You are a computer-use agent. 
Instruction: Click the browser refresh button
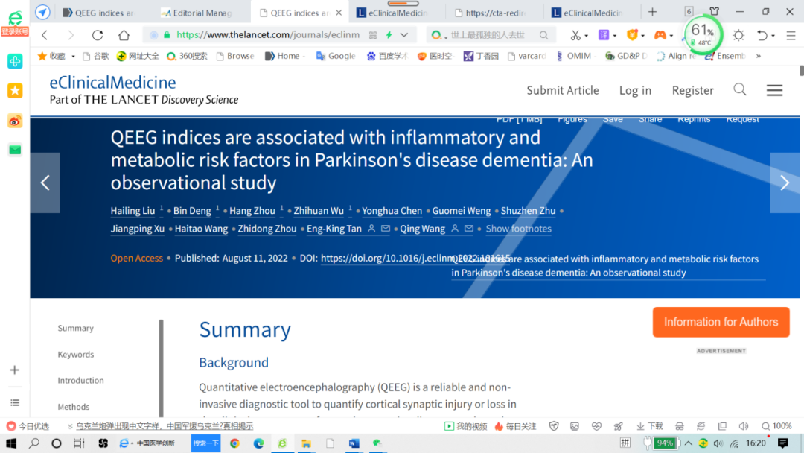coord(97,35)
